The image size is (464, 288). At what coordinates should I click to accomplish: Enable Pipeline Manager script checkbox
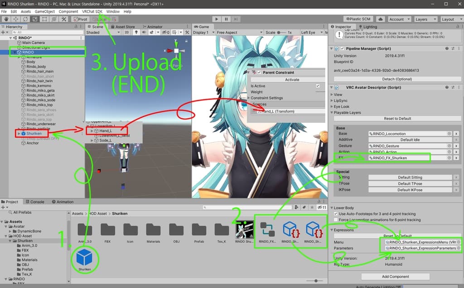click(343, 48)
